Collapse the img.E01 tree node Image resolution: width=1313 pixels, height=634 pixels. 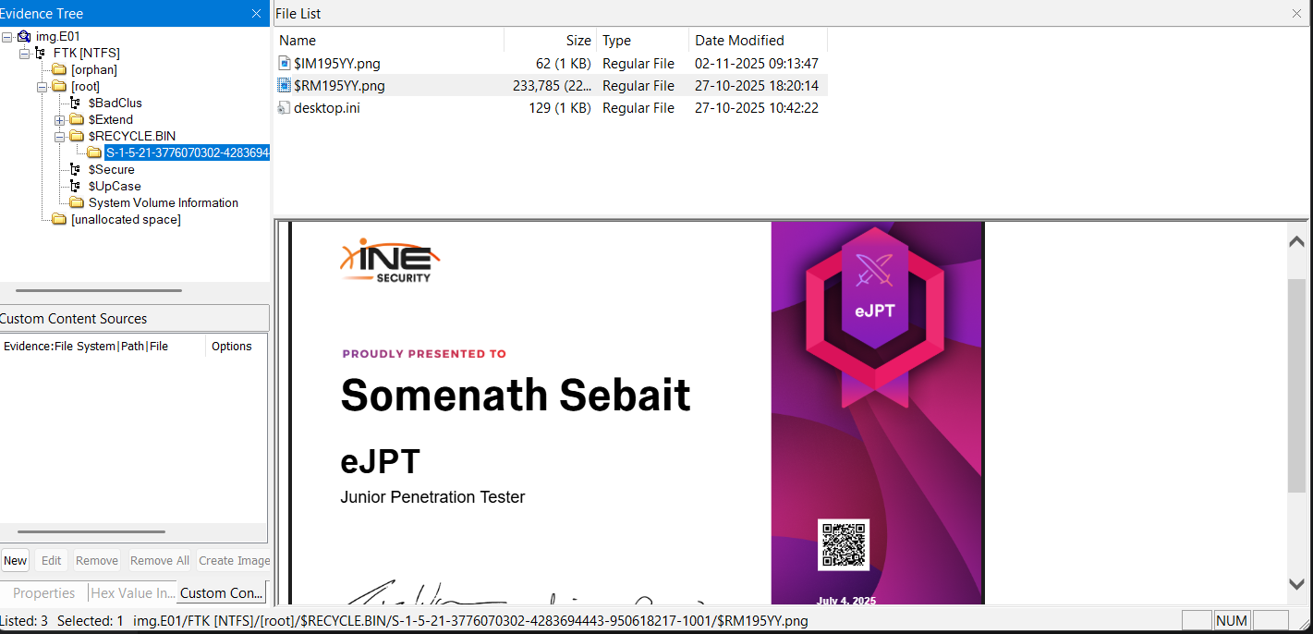[6, 36]
